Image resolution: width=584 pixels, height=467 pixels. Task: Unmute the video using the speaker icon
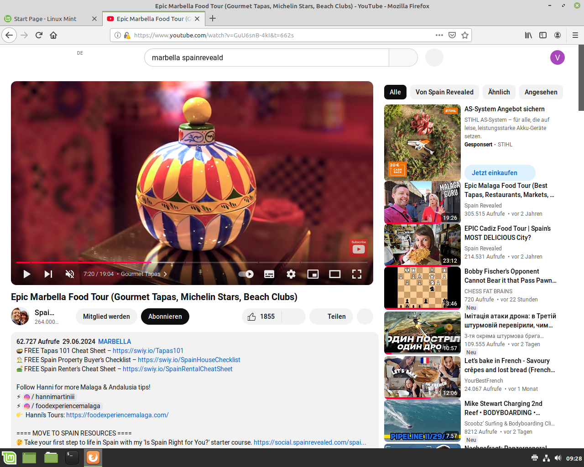[70, 274]
